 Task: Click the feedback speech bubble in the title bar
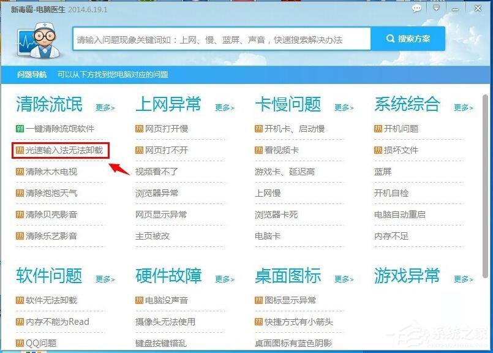point(416,9)
